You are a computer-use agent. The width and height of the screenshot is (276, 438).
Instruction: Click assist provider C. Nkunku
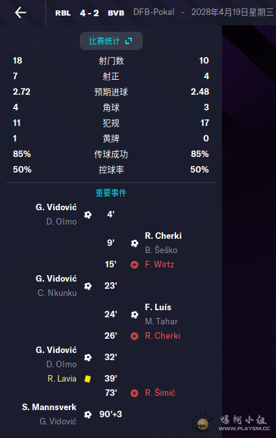(x=57, y=293)
